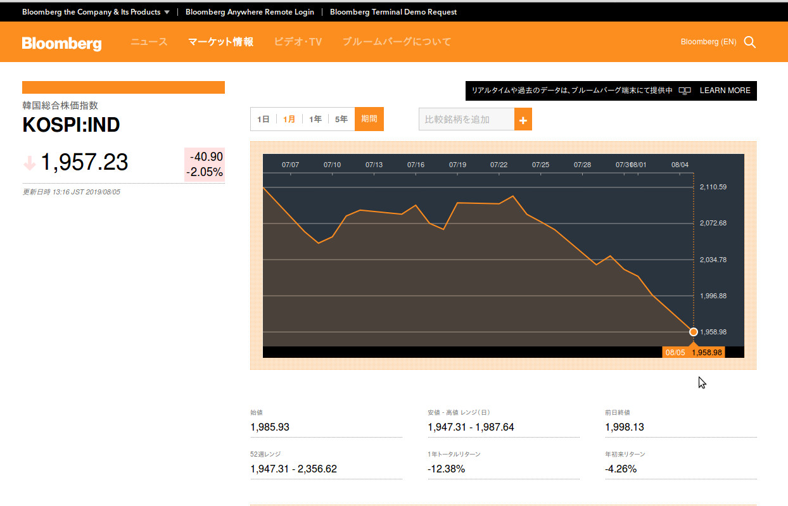This screenshot has width=788, height=506.
Task: Click the 比較銘柄を追加 input field
Action: (x=466, y=120)
